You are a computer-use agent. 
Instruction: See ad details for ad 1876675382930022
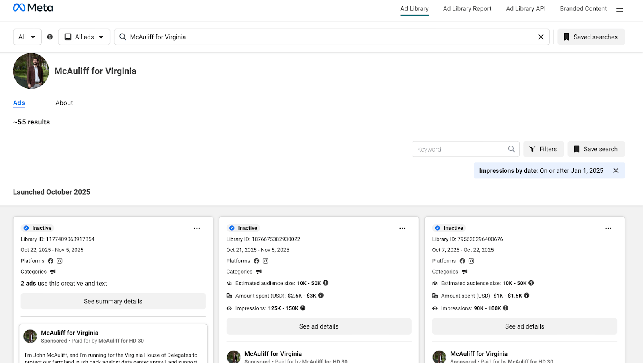pos(319,326)
